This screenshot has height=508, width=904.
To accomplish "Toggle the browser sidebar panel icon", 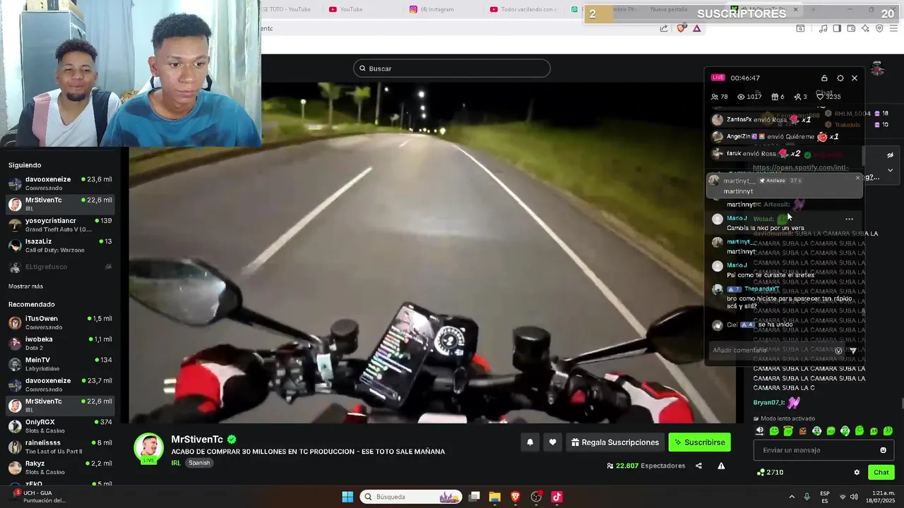I will click(x=837, y=28).
